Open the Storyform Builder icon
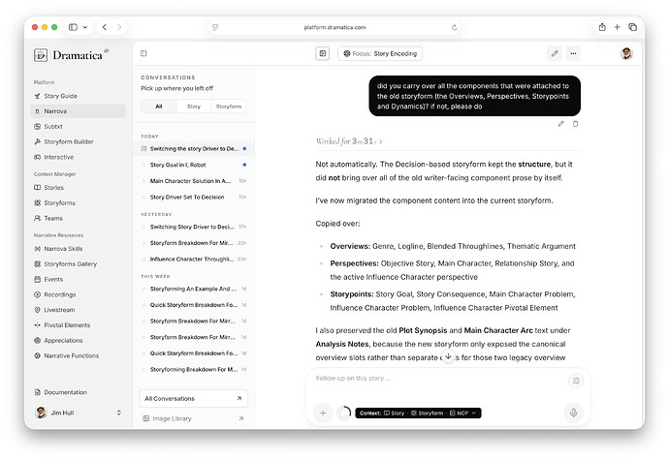The height and width of the screenshot is (460, 669). click(x=38, y=141)
